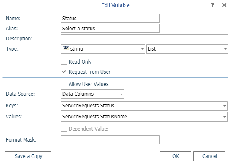Viewport: 231px width, 166px height.
Task: Open the Values column dropdown
Action: 144,117
